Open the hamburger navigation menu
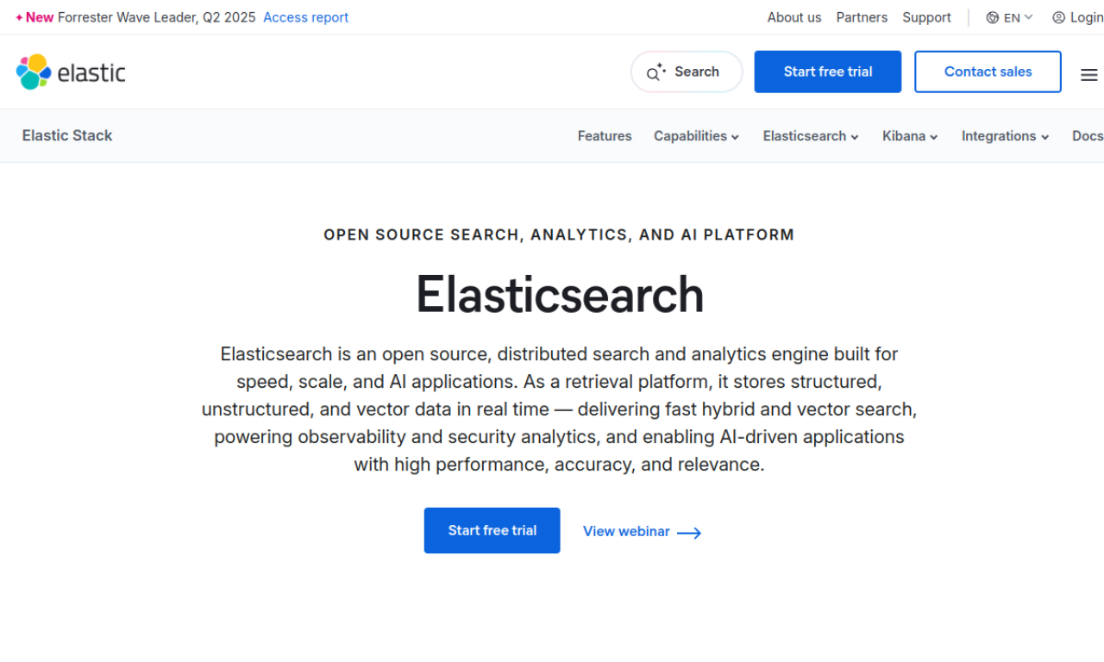This screenshot has width=1104, height=662. [x=1088, y=74]
